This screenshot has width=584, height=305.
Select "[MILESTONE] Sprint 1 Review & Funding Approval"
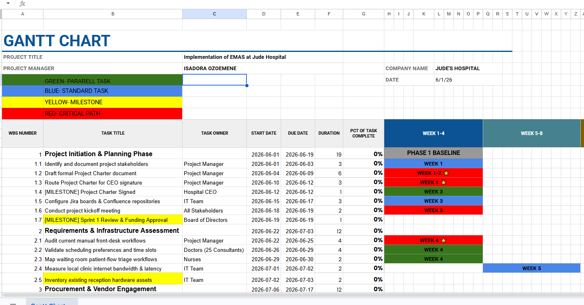pos(113,220)
